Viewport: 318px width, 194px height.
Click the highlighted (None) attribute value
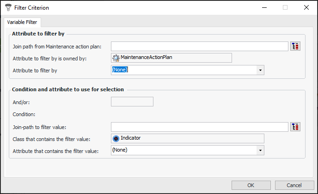click(120, 70)
